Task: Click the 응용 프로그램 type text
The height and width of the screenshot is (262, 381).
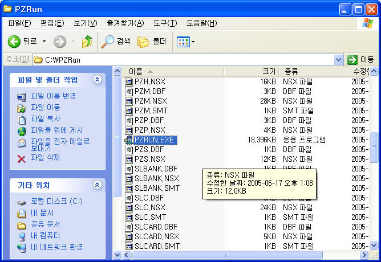Action: (x=304, y=140)
